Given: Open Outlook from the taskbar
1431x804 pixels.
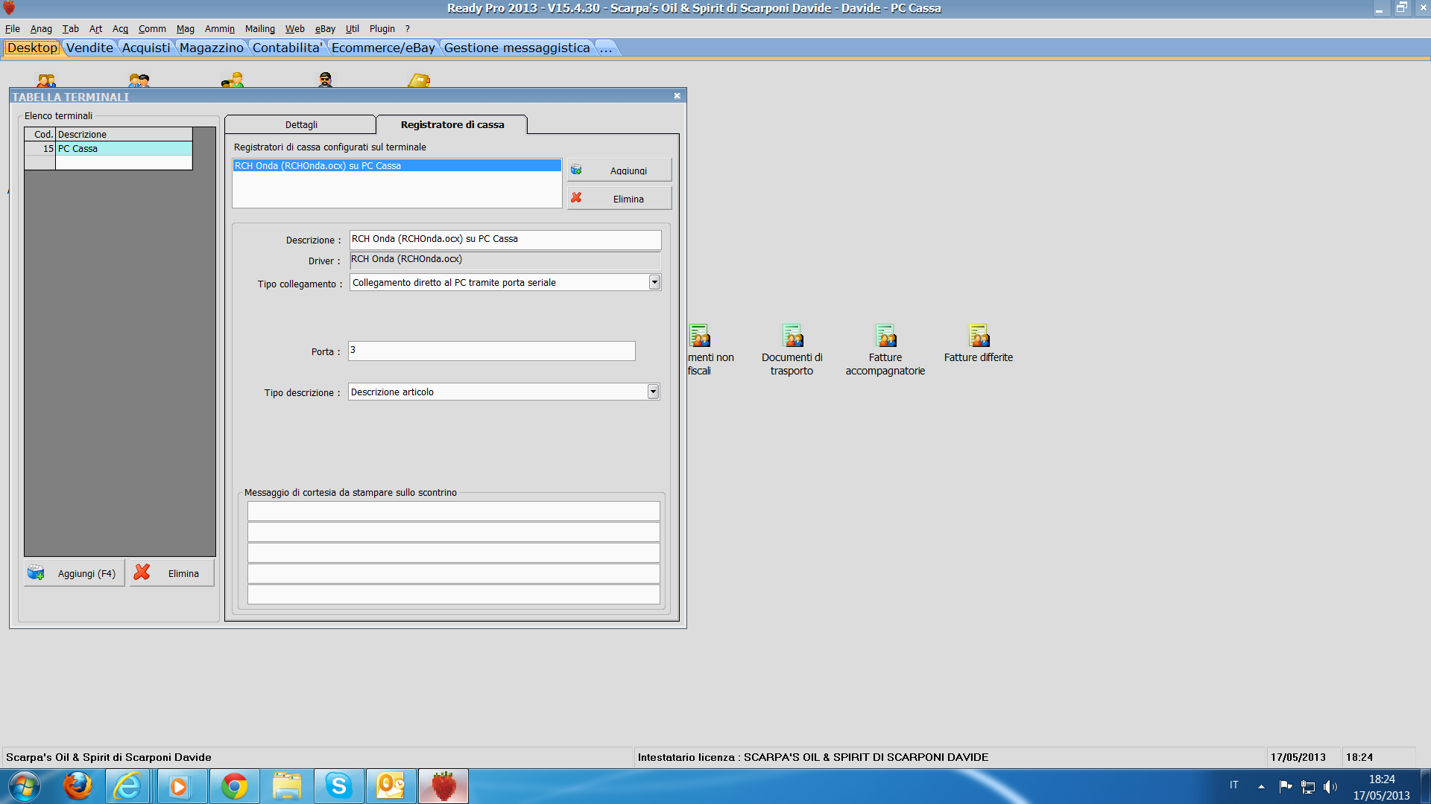Looking at the screenshot, I should (391, 786).
